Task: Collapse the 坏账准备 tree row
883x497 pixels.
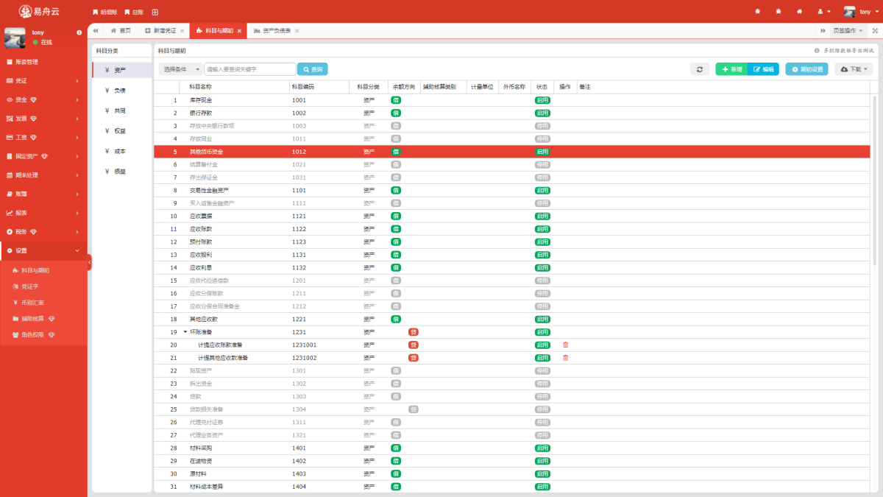Action: (185, 332)
